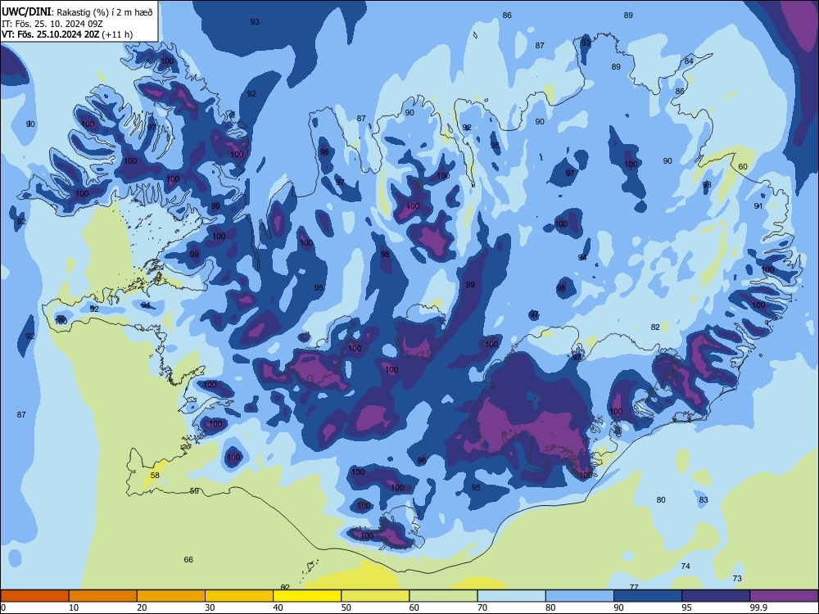Click the '83' humidity value on the map
The image size is (819, 614).
tap(704, 499)
